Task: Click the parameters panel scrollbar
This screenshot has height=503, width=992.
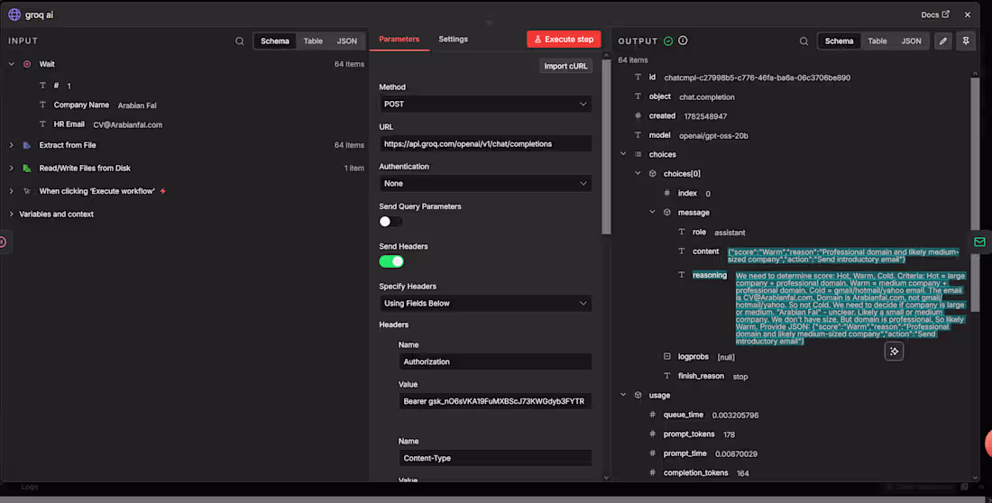Action: point(606,145)
